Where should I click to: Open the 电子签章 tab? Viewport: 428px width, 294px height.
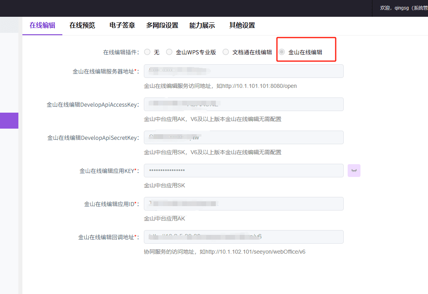(x=122, y=25)
